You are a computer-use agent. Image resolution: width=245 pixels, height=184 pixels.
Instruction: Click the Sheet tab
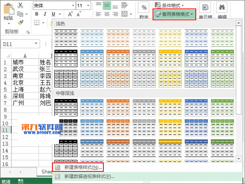click(x=45, y=172)
